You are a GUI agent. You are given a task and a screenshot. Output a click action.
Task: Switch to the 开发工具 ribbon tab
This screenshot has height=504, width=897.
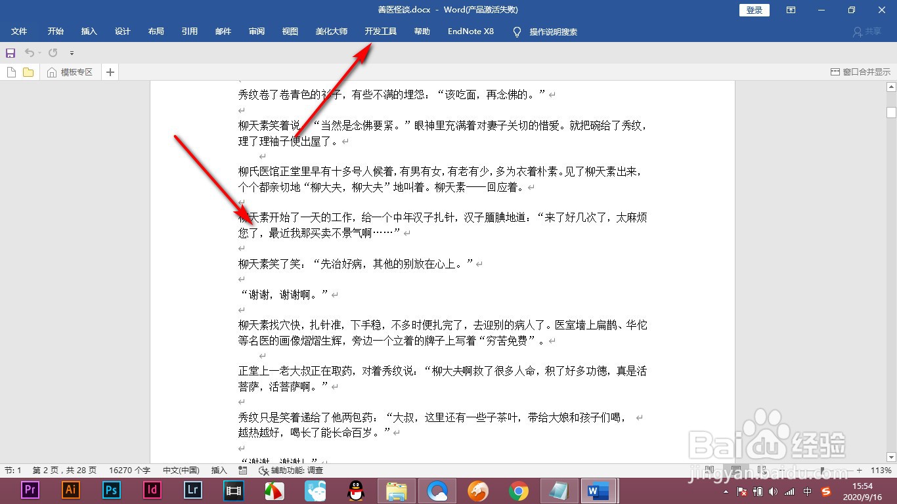coord(381,31)
